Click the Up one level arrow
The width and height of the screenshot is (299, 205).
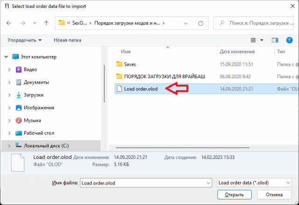point(46,23)
